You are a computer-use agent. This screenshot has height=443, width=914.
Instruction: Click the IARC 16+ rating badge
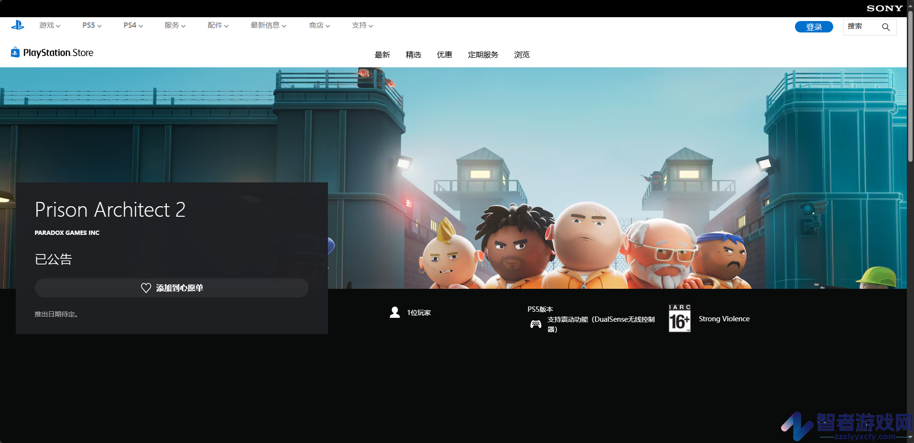pyautogui.click(x=679, y=318)
